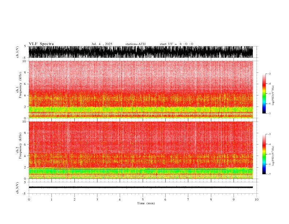Click the "ch.3(V)" axis label
Screen dimensions: 289x224
tap(18, 188)
